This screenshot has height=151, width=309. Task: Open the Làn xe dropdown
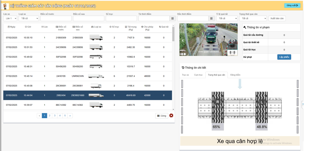point(10,18)
